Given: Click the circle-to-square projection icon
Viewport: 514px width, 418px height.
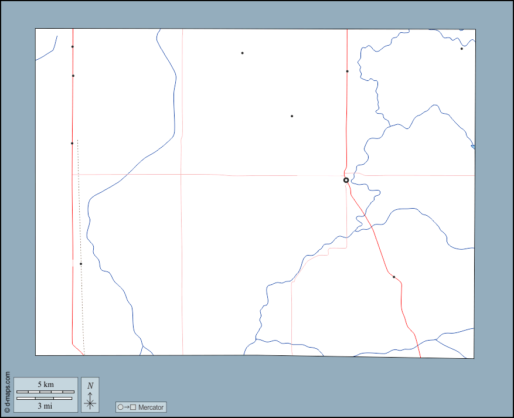Looking at the screenshot, I should point(126,407).
